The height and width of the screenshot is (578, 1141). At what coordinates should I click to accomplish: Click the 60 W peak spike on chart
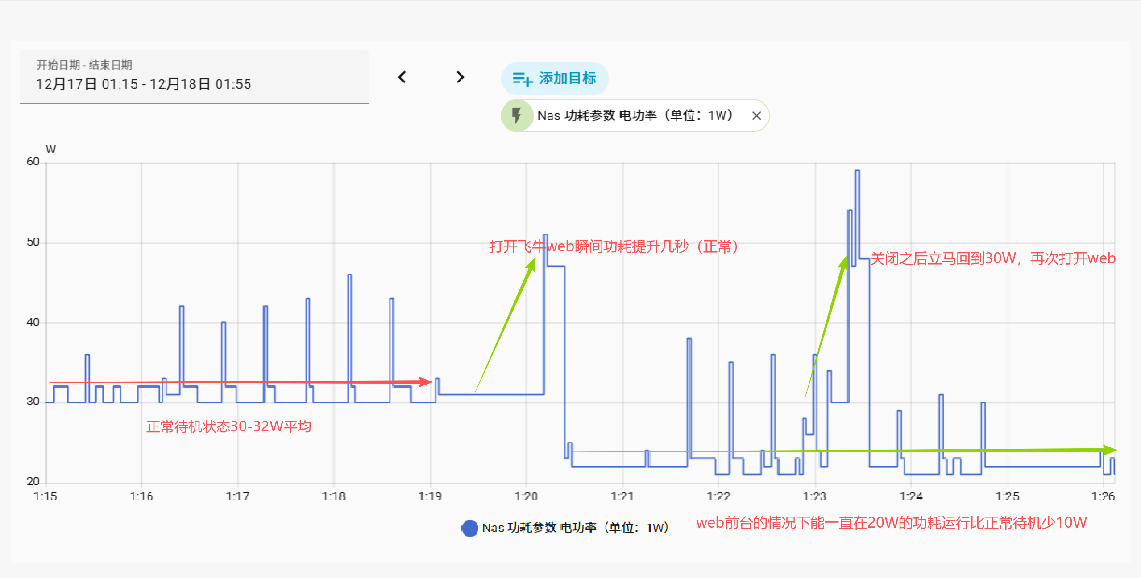point(857,171)
